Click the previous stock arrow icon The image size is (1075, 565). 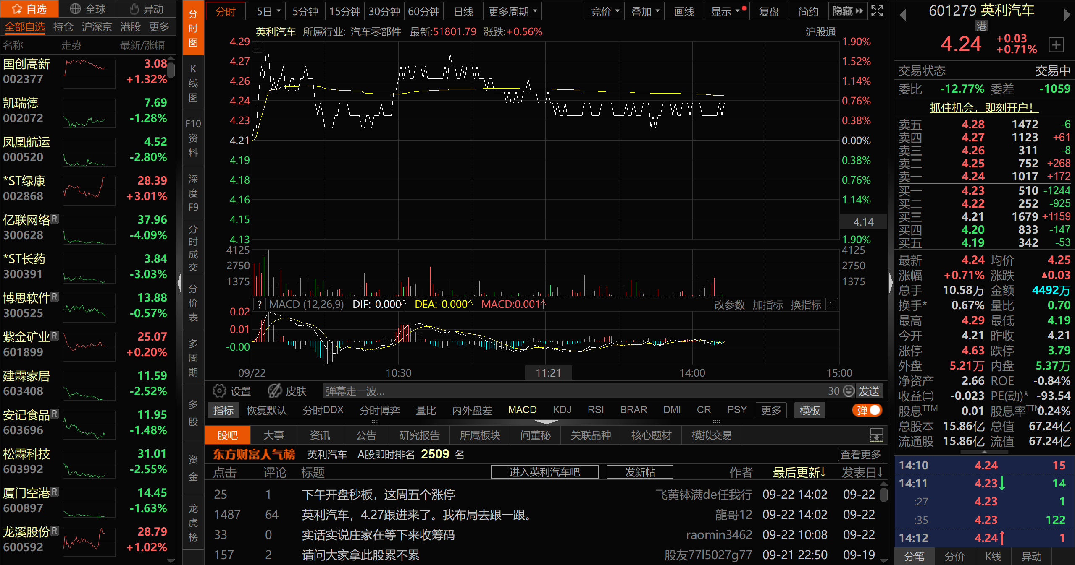pyautogui.click(x=903, y=16)
